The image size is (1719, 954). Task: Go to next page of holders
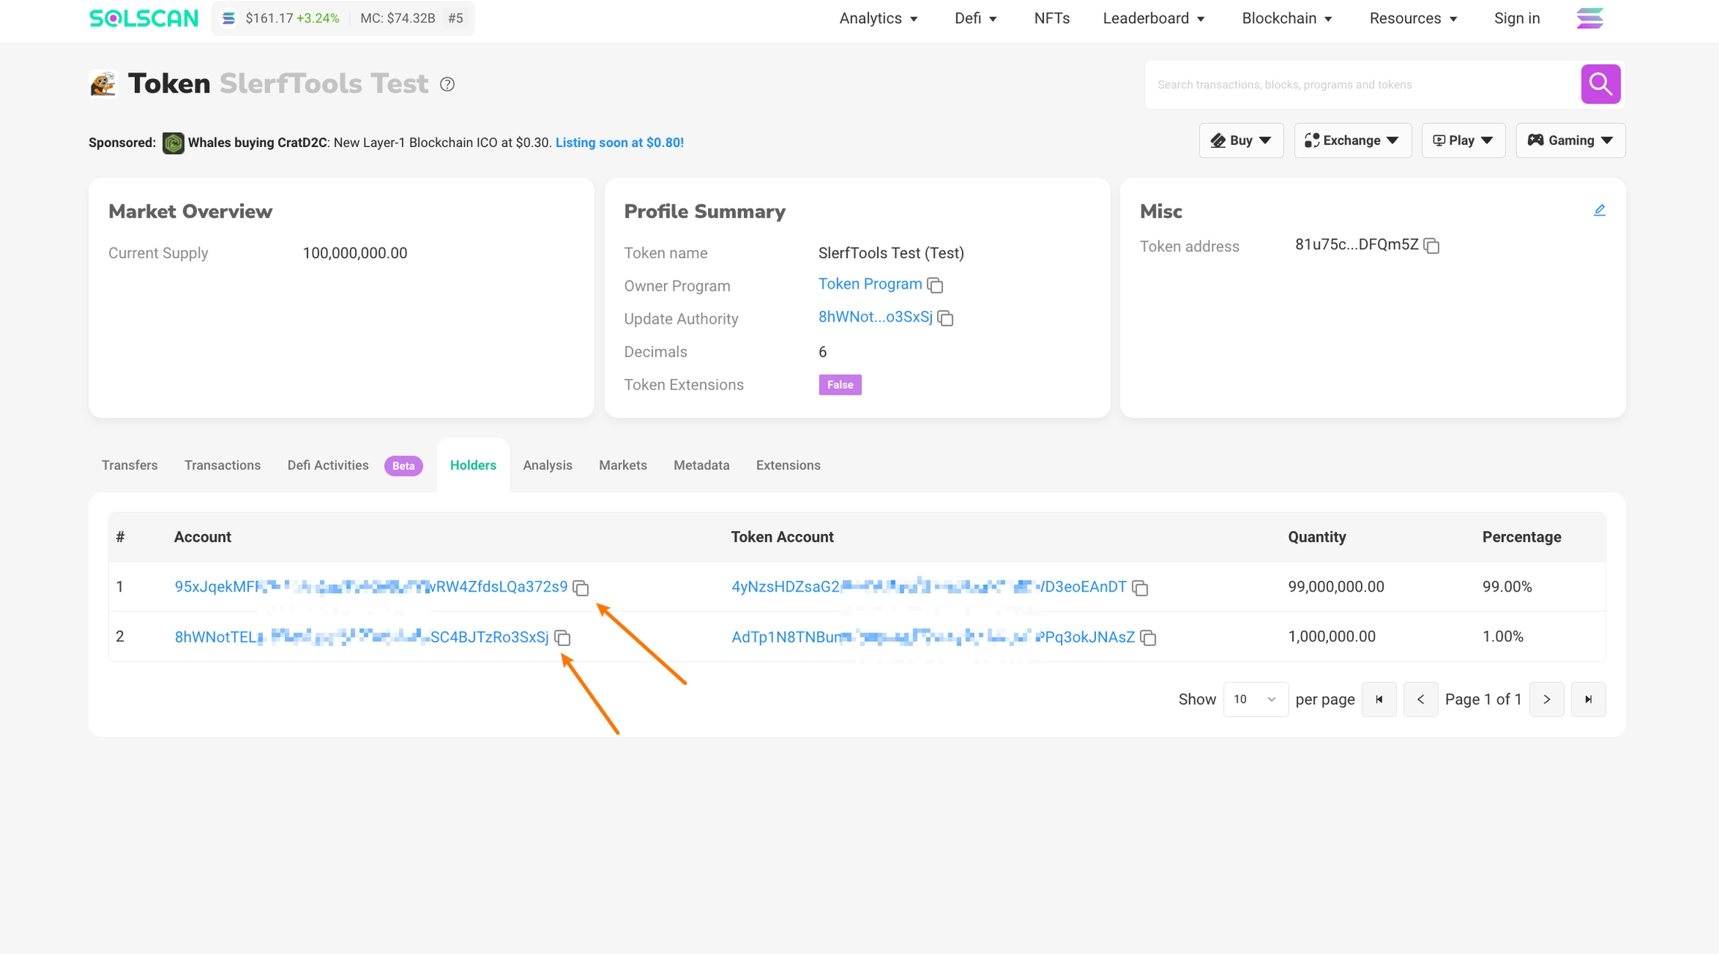coord(1546,699)
